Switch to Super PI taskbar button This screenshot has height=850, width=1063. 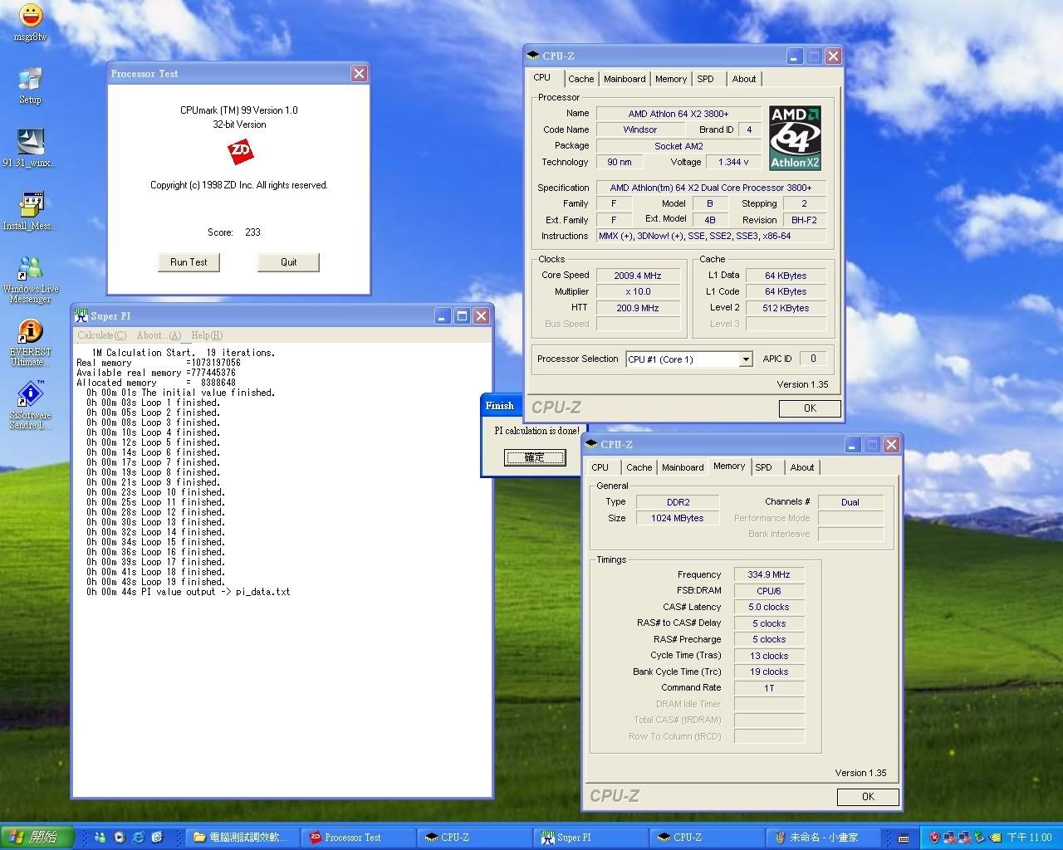click(590, 838)
